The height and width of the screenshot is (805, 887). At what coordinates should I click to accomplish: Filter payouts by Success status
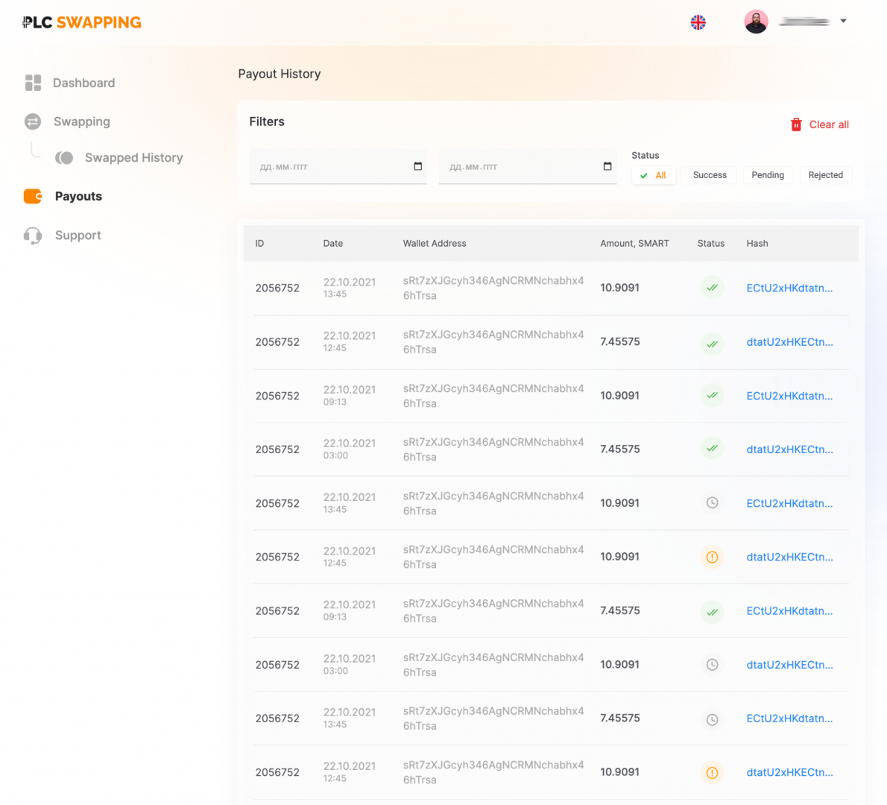[709, 175]
